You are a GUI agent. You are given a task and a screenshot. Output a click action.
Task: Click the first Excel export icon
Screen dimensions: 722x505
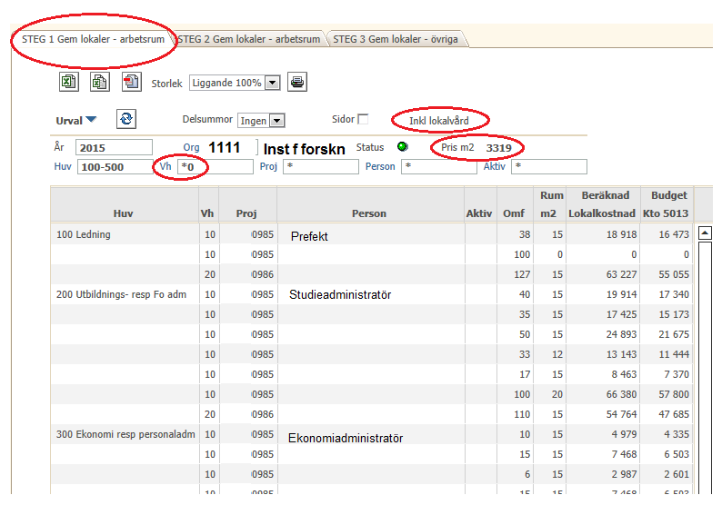pyautogui.click(x=69, y=83)
